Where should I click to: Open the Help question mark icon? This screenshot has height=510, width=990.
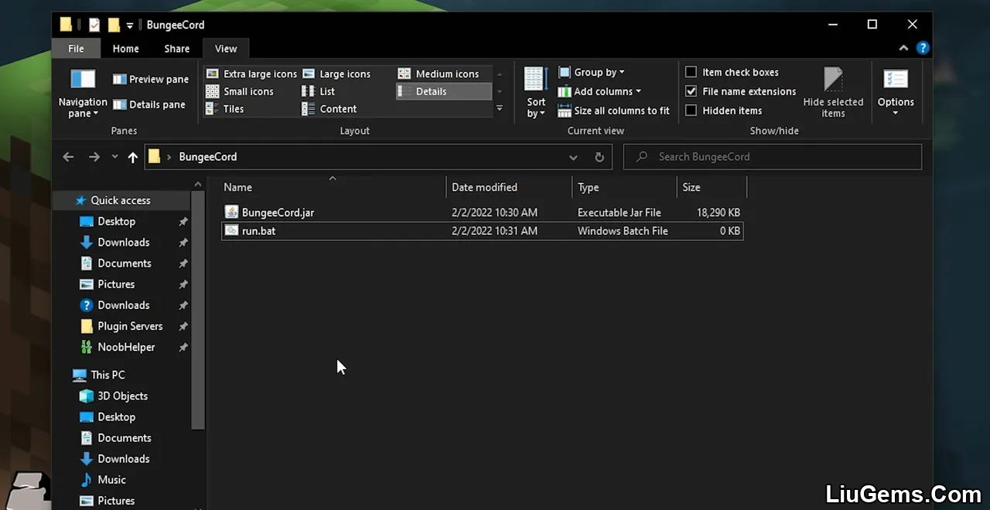click(x=923, y=48)
